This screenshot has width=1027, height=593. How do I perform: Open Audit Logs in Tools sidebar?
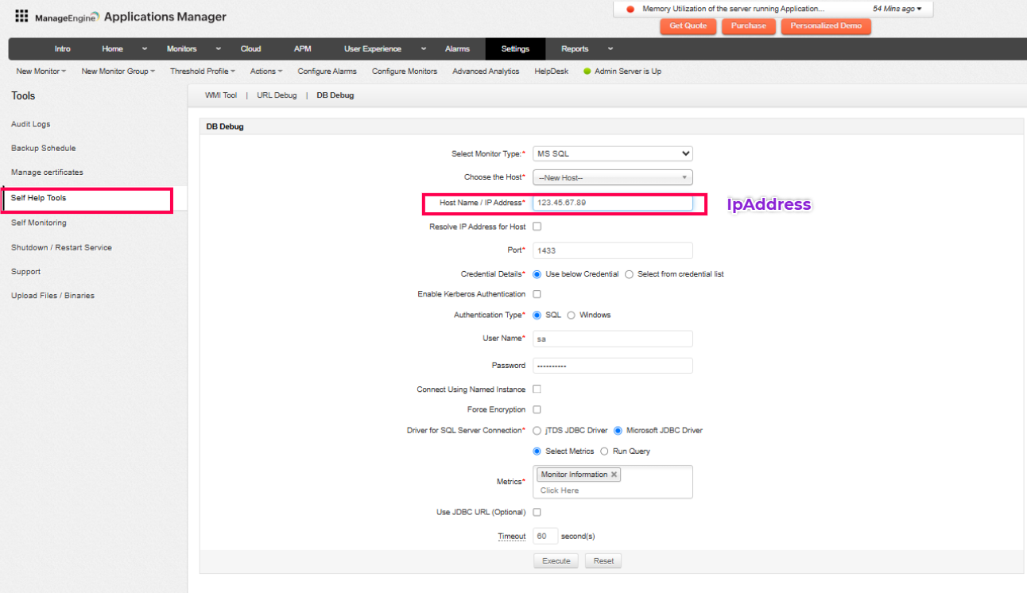click(31, 125)
